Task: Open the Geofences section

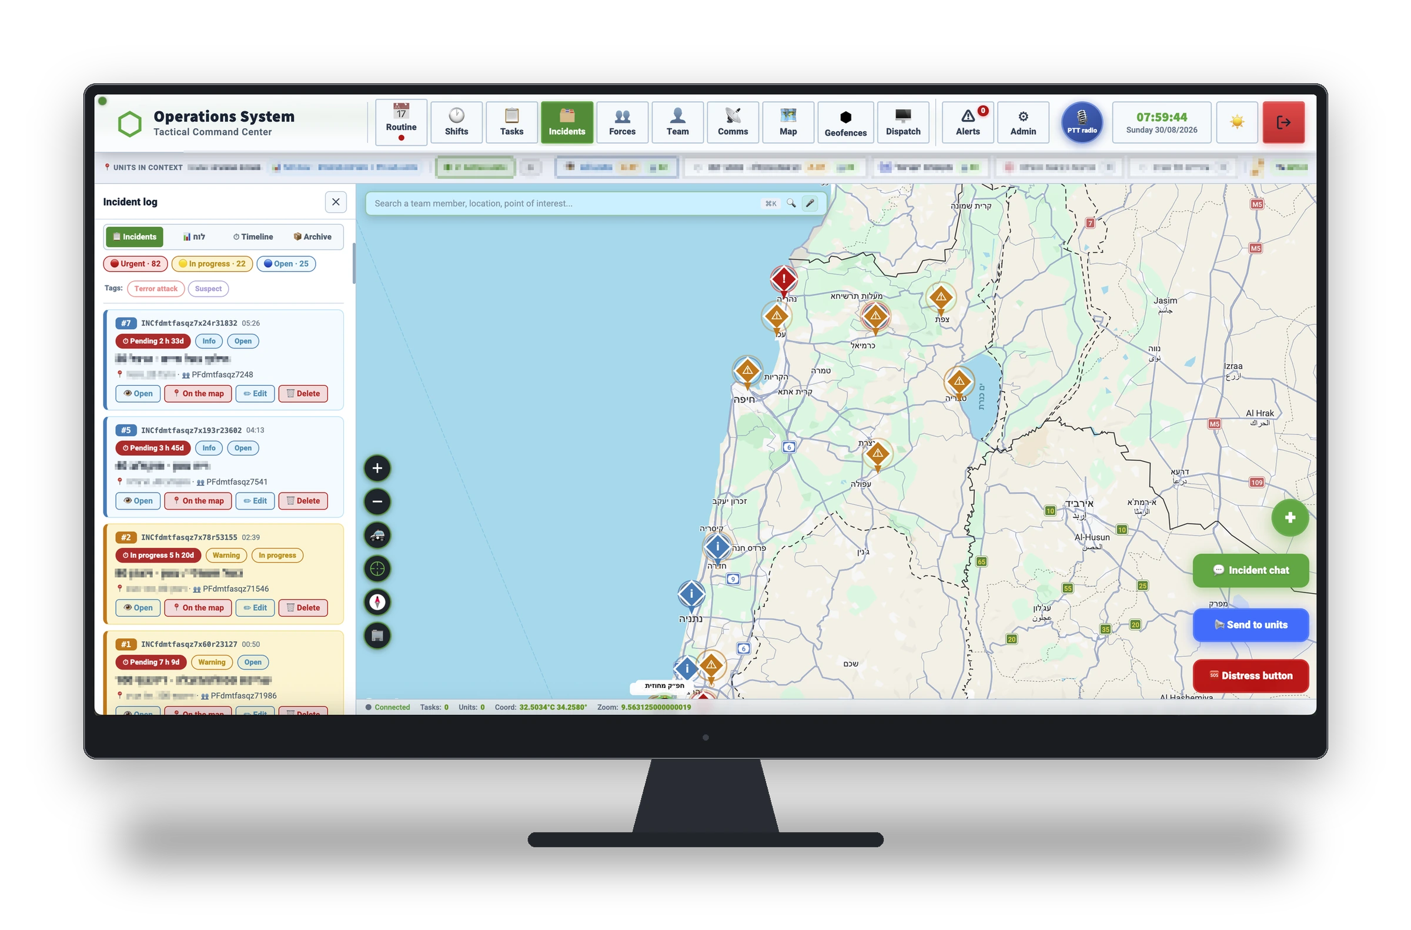Action: tap(845, 122)
